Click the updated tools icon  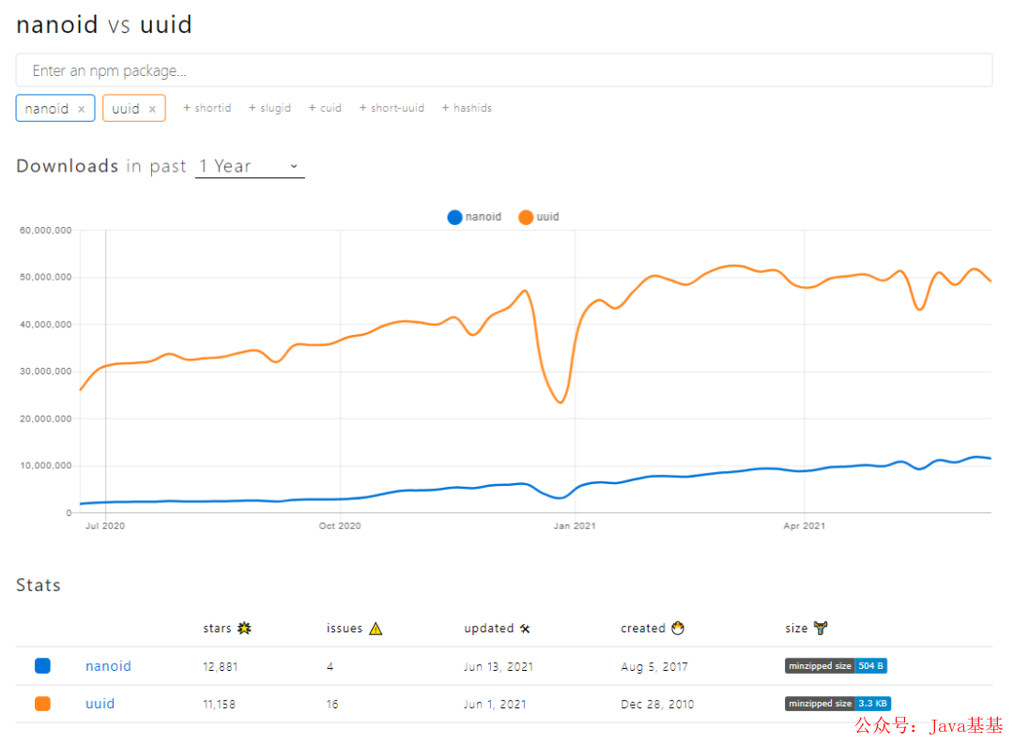coord(525,629)
